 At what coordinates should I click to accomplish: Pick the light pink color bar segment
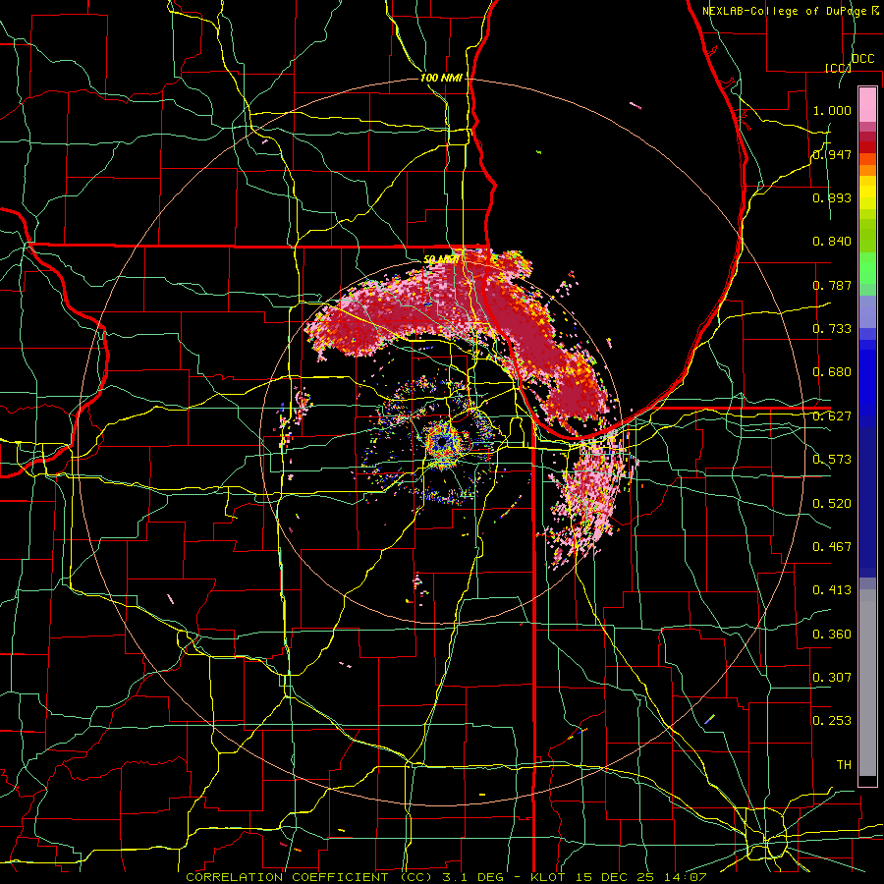click(x=867, y=105)
